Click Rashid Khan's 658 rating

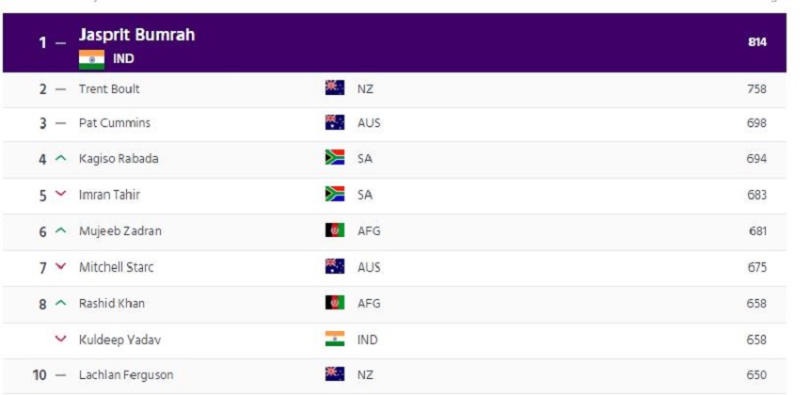pos(756,304)
